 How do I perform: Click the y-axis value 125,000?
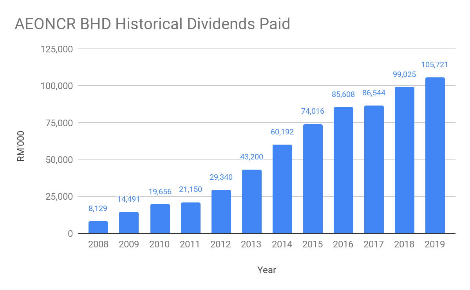pos(58,49)
